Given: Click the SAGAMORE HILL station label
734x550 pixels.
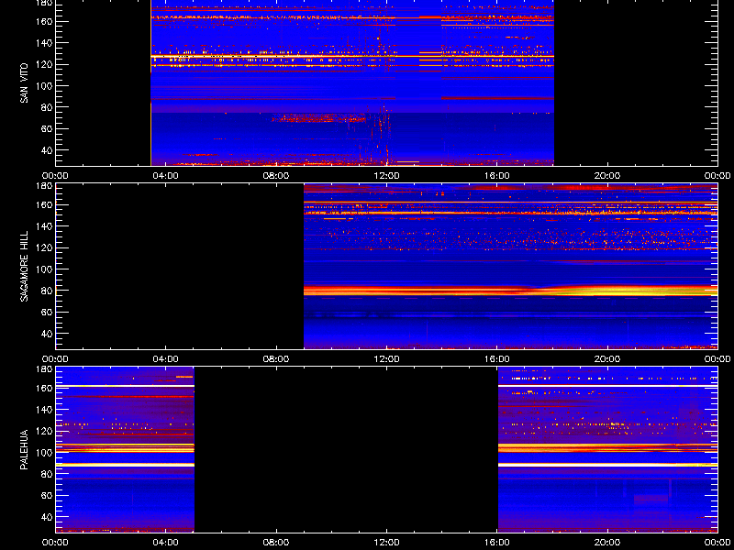Looking at the screenshot, I should pyautogui.click(x=24, y=266).
